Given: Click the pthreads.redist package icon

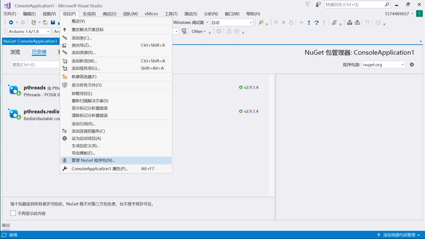Looking at the screenshot, I should point(14,114).
